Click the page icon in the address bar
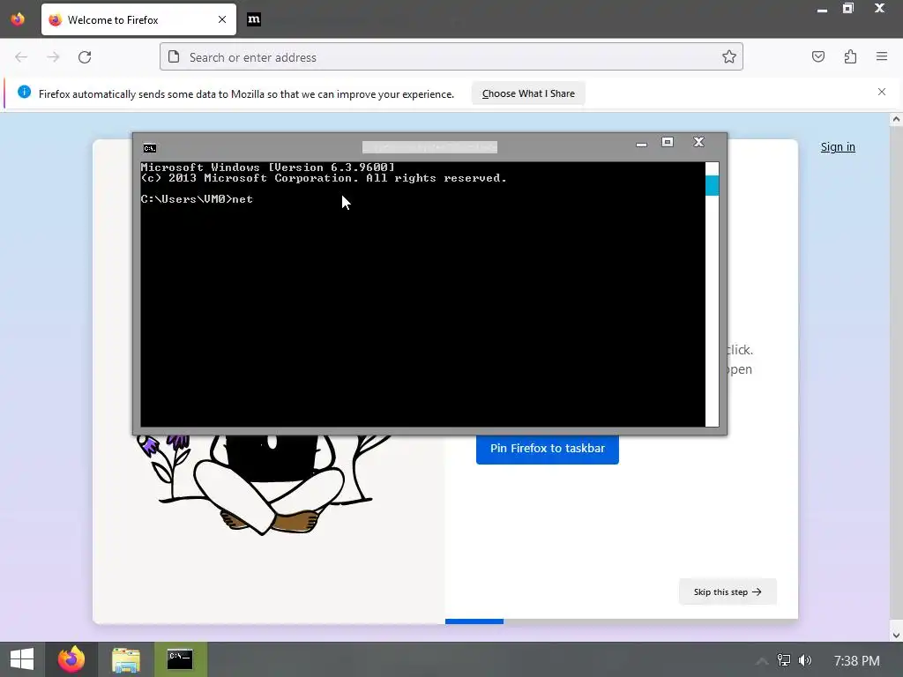Screen dimensions: 903x677 tap(174, 56)
